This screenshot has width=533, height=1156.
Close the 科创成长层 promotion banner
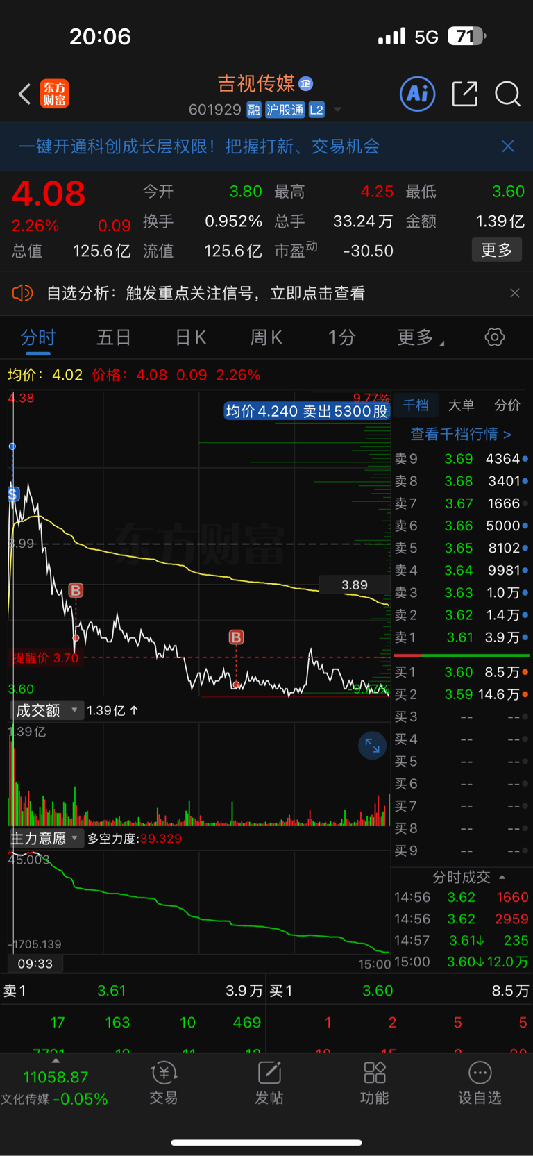pyautogui.click(x=508, y=146)
